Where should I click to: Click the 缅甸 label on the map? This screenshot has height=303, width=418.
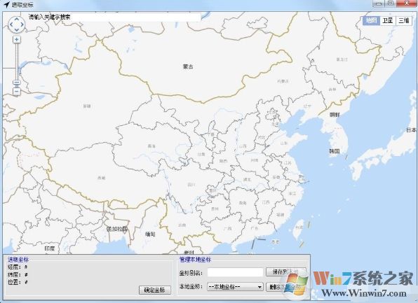[x=150, y=234]
